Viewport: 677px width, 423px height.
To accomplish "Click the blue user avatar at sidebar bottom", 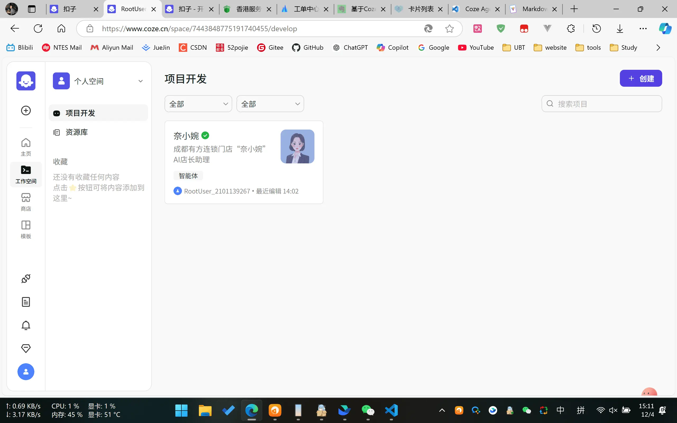I will click(x=26, y=371).
